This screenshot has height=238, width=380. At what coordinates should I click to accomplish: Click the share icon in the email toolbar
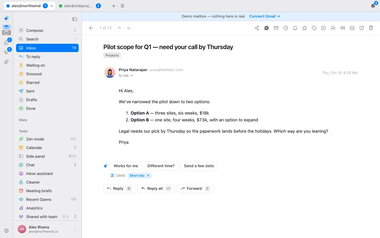257,28
